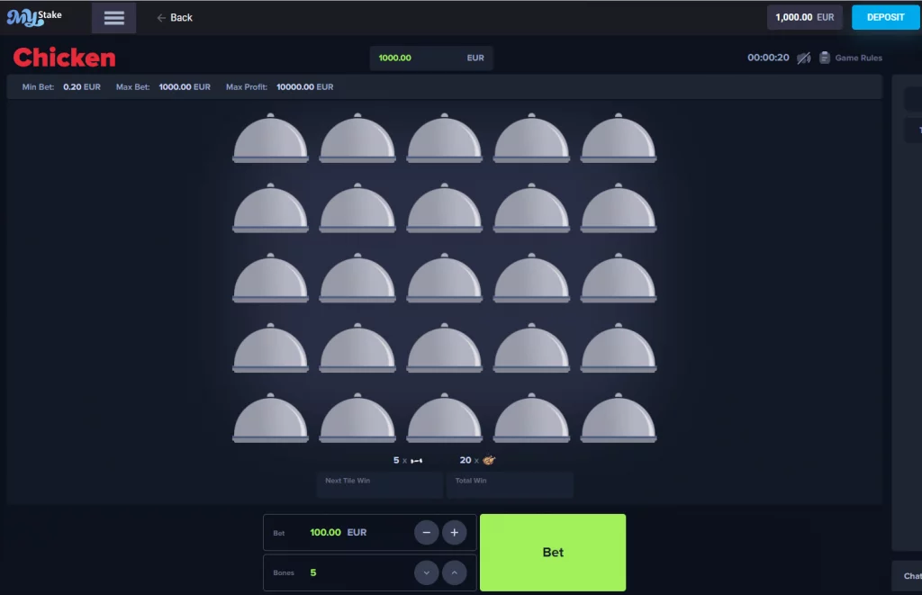922x595 pixels.
Task: Raise bones count with up chevron
Action: 454,572
